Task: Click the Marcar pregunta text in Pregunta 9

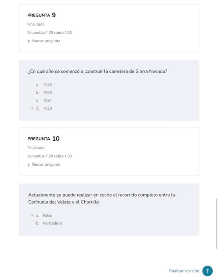Action: click(46, 41)
